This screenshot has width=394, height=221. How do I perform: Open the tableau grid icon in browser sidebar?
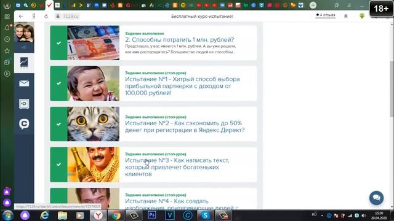7,17
